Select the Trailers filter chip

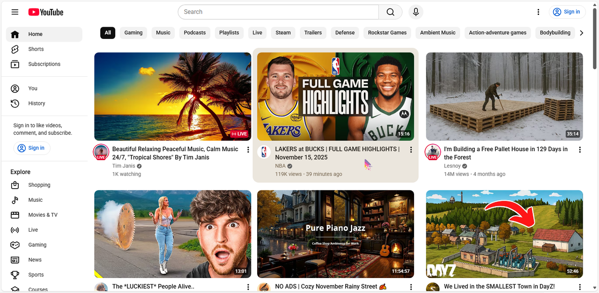coord(313,33)
